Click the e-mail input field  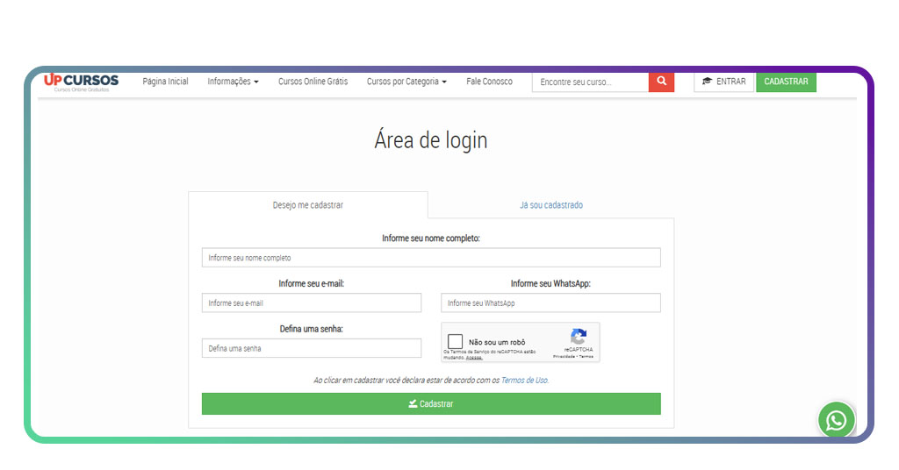tap(311, 303)
